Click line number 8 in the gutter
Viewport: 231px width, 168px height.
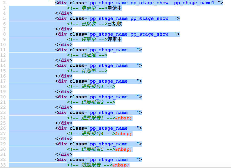coord(4,34)
